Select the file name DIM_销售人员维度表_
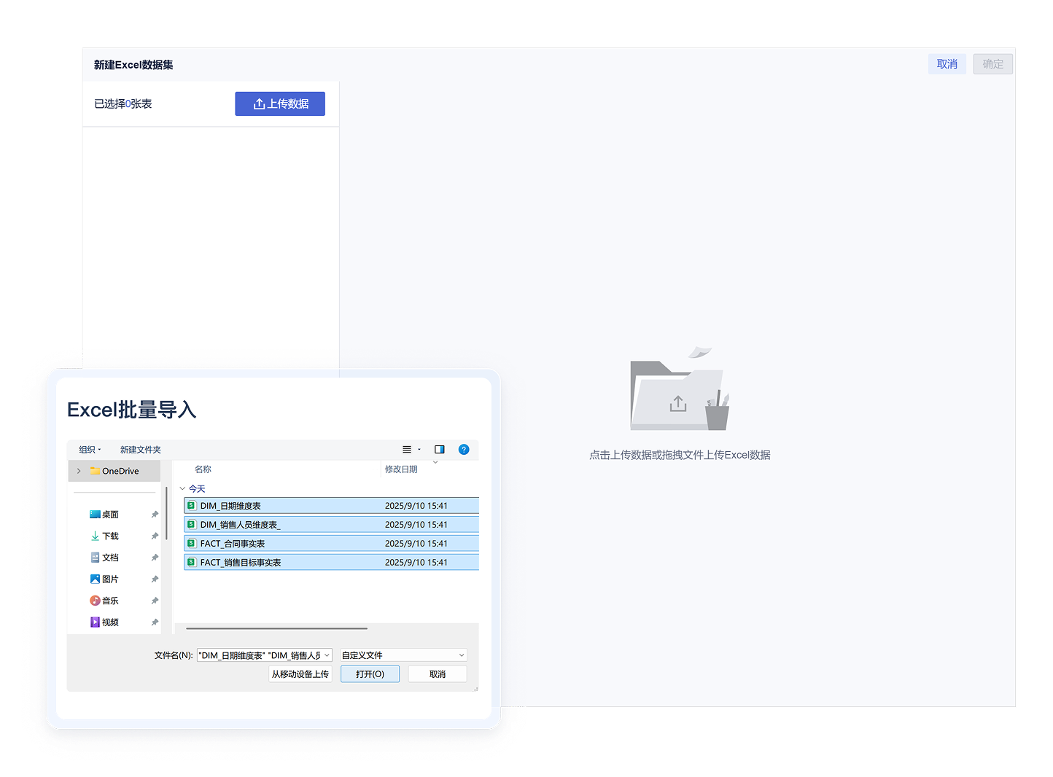Viewport: 1053px width, 777px height. click(241, 525)
